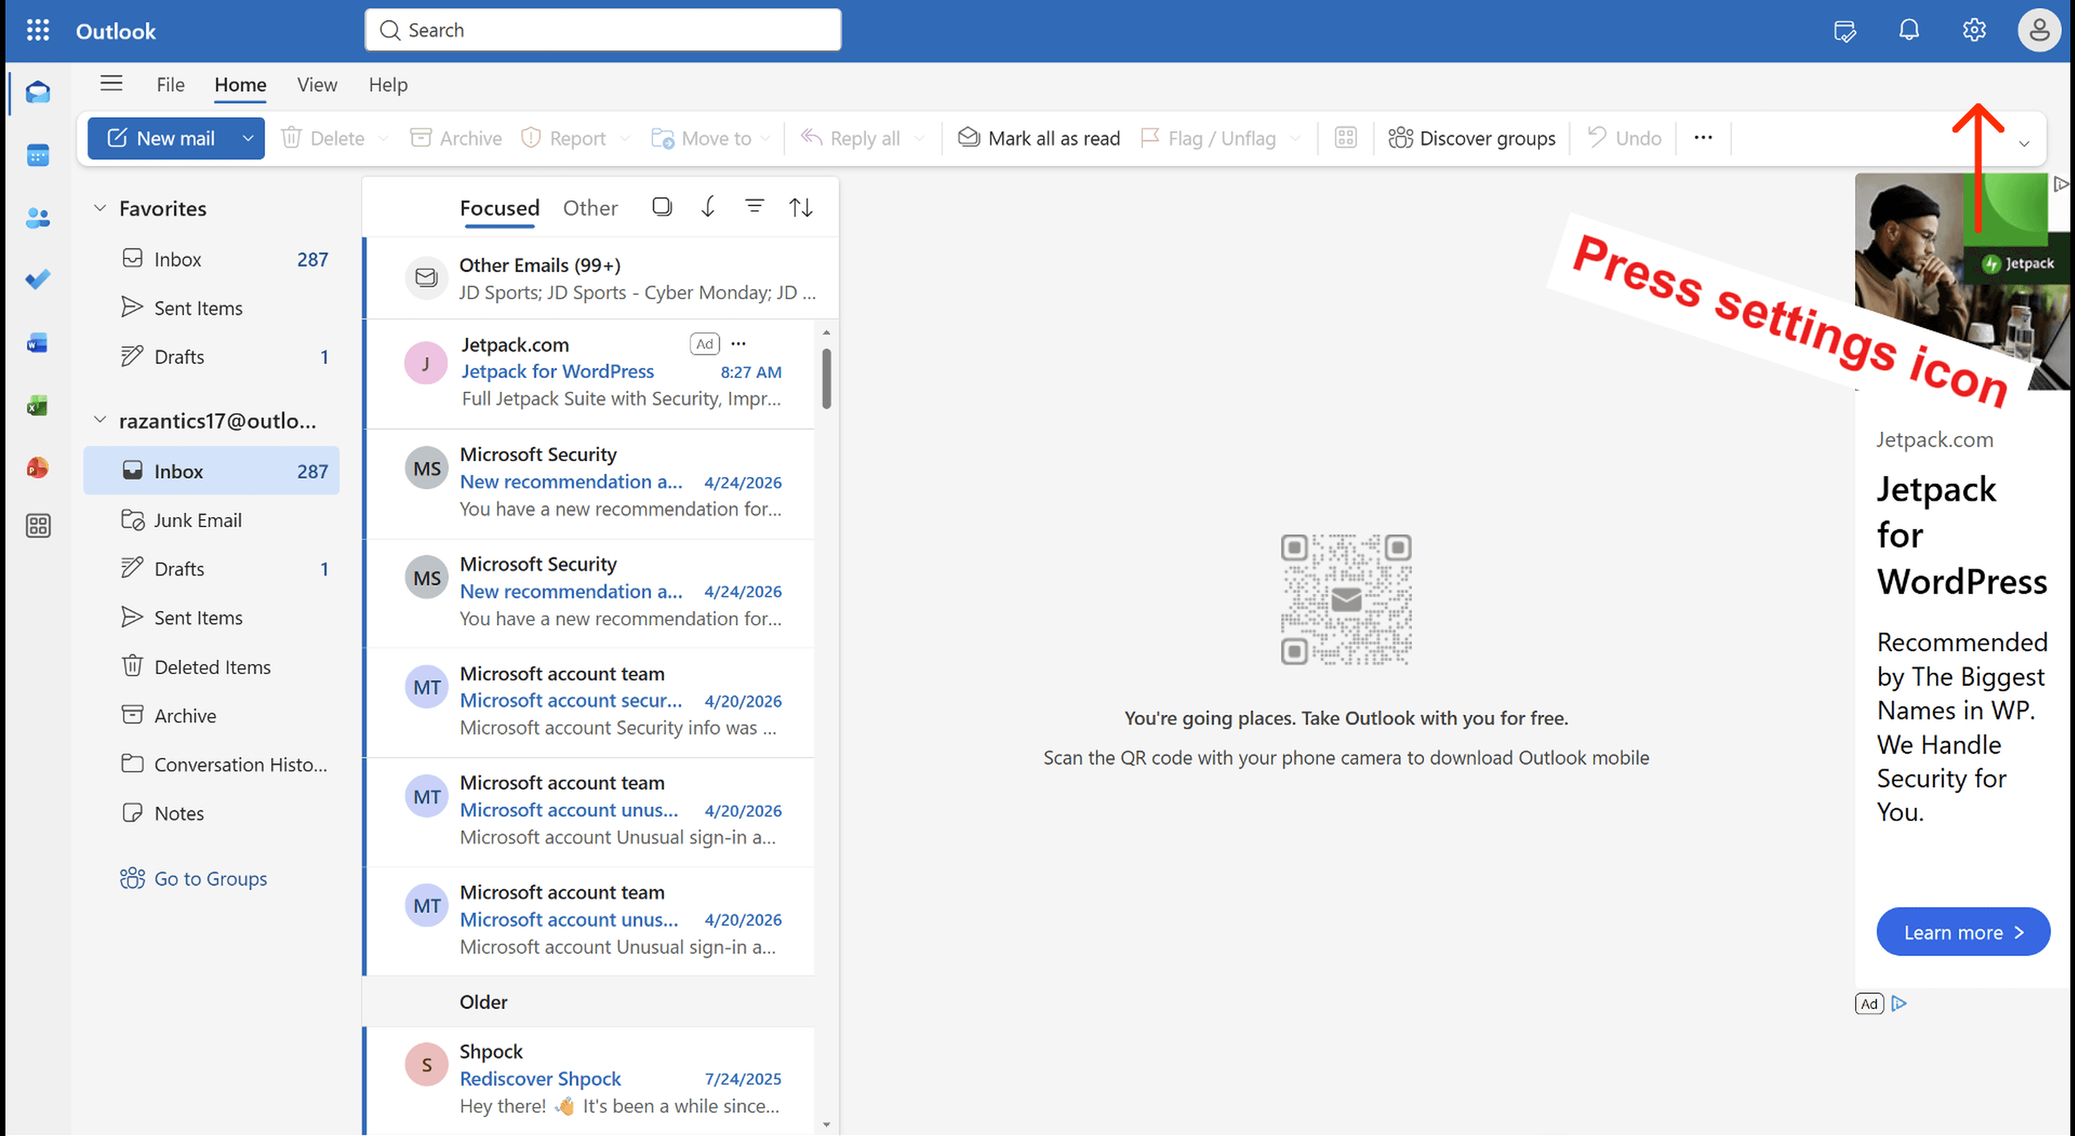Open the notifications bell
The height and width of the screenshot is (1136, 2075).
1909,30
